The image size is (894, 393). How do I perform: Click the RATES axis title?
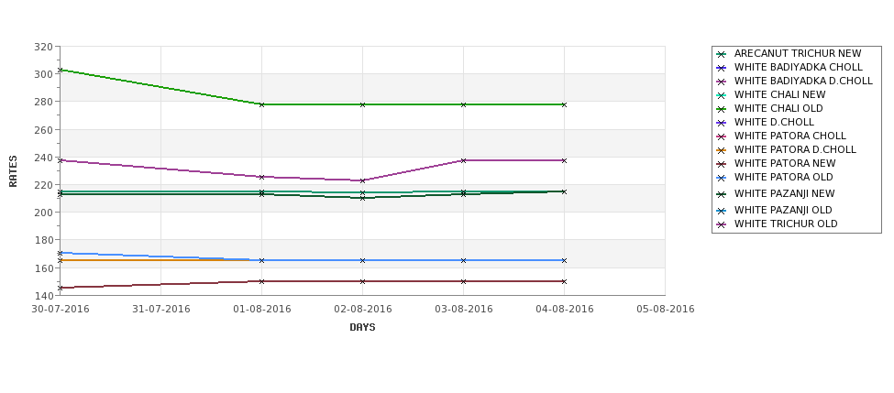(13, 171)
